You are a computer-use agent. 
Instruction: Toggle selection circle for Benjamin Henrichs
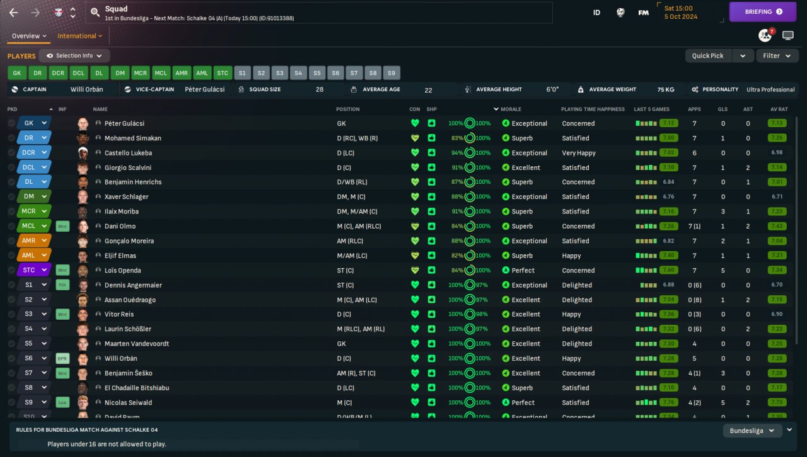coord(11,182)
